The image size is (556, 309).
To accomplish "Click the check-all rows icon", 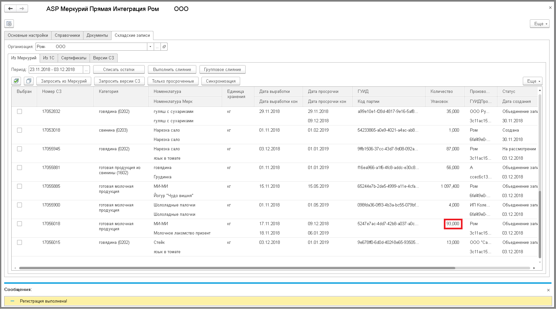I will coord(16,81).
